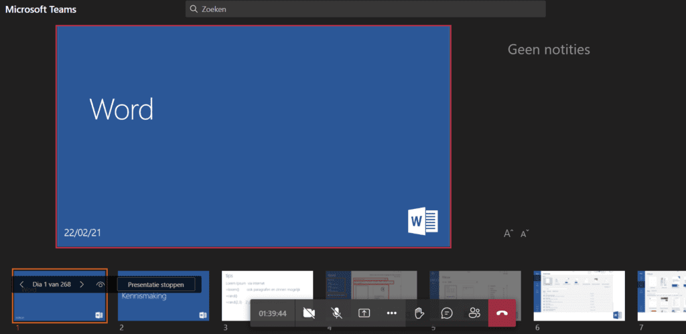Raise your hand in the meeting

point(419,313)
